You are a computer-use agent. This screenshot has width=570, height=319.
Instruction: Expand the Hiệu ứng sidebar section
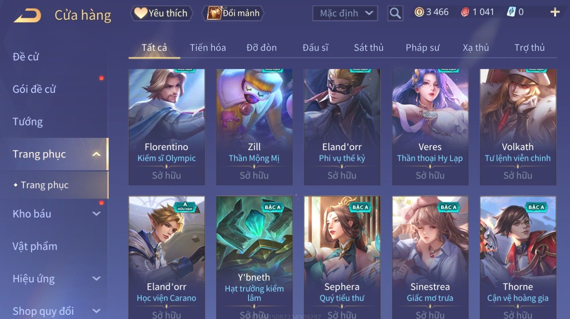[96, 279]
